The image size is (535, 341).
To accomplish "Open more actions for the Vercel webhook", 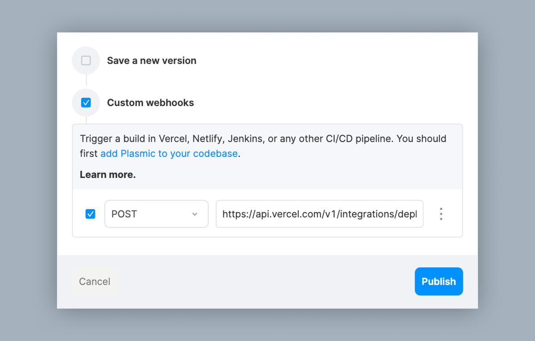I will 441,214.
